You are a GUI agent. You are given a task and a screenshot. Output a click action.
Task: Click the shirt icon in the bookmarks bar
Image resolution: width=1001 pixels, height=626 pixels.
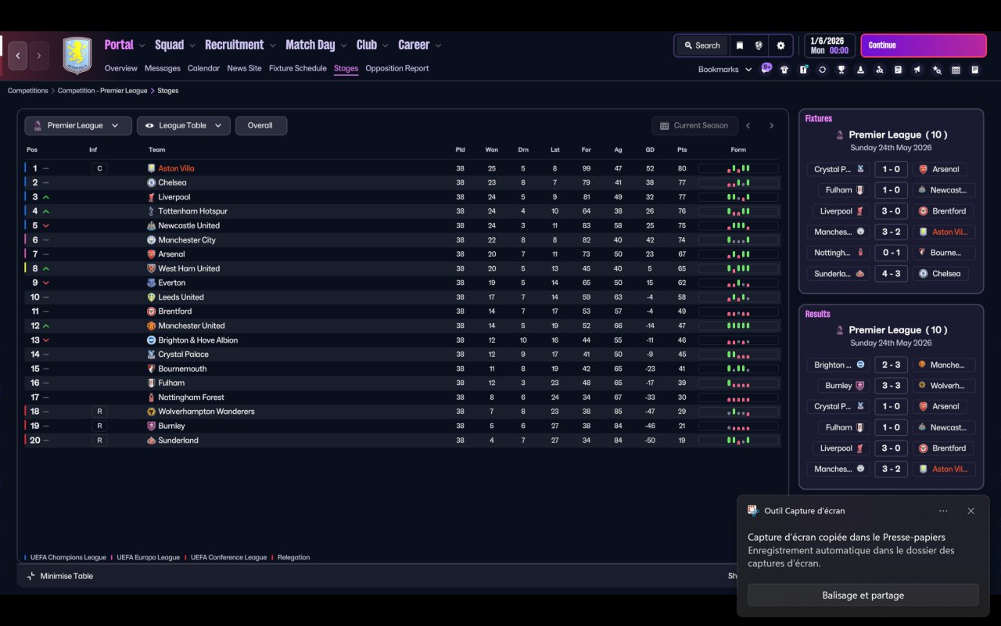[x=784, y=70]
